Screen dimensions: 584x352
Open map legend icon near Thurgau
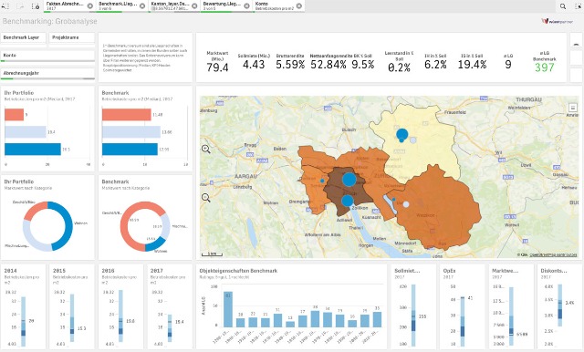[572, 108]
